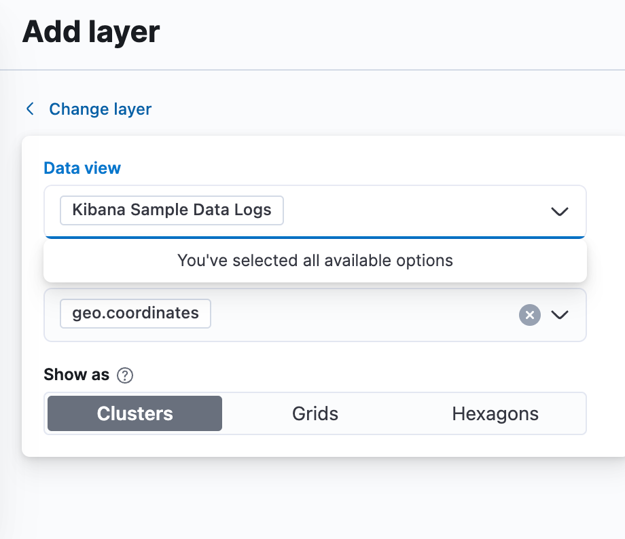Image resolution: width=625 pixels, height=539 pixels.
Task: Expand the Data view dropdown arrow
Action: pos(559,212)
